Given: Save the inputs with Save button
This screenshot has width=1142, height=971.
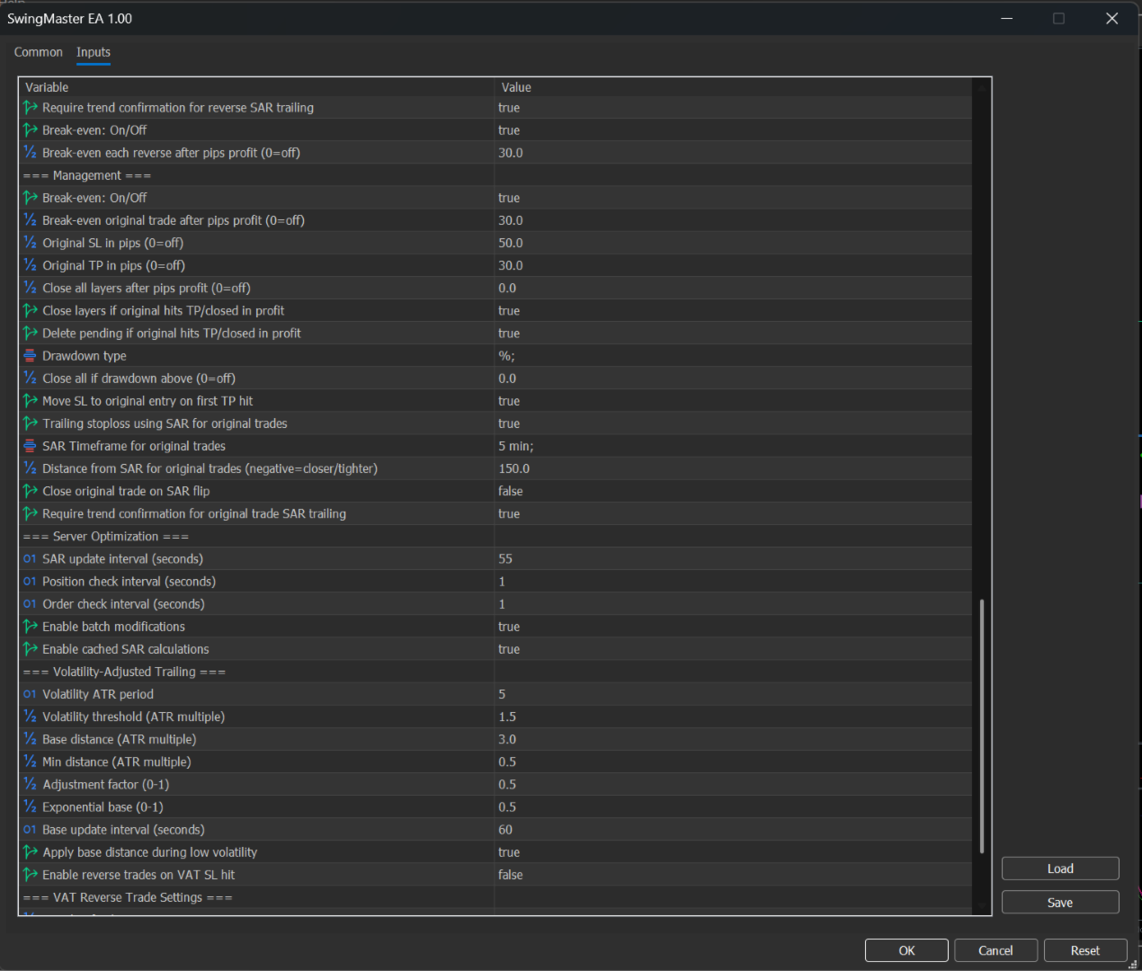Looking at the screenshot, I should [x=1060, y=903].
